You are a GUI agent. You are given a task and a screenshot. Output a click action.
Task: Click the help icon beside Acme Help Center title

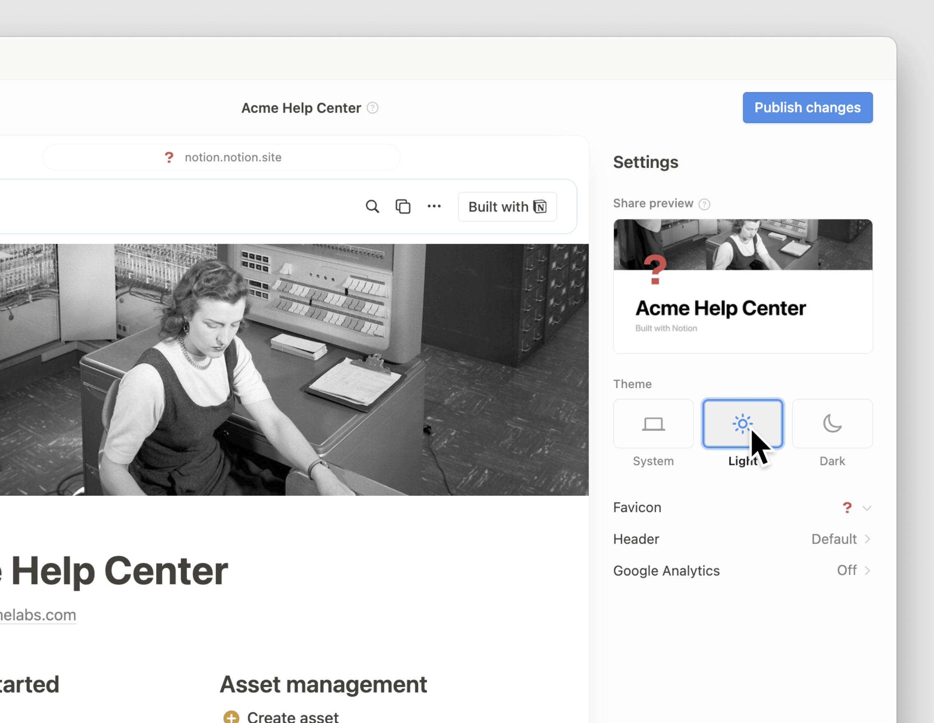[372, 108]
